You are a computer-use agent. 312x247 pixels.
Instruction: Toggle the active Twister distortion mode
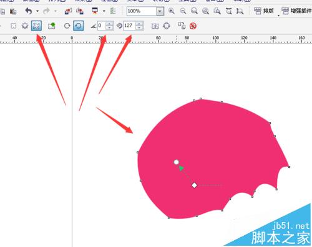click(x=36, y=26)
